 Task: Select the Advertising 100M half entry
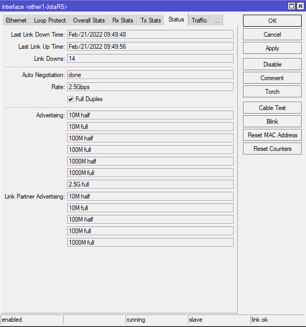[150, 138]
